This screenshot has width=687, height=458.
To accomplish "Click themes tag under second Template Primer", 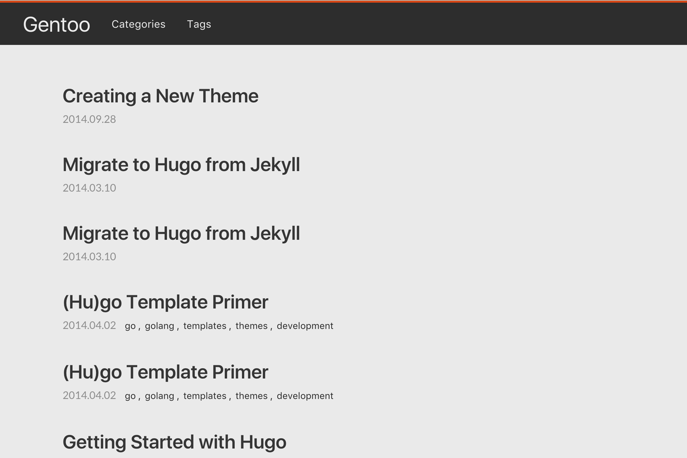I will click(x=251, y=396).
